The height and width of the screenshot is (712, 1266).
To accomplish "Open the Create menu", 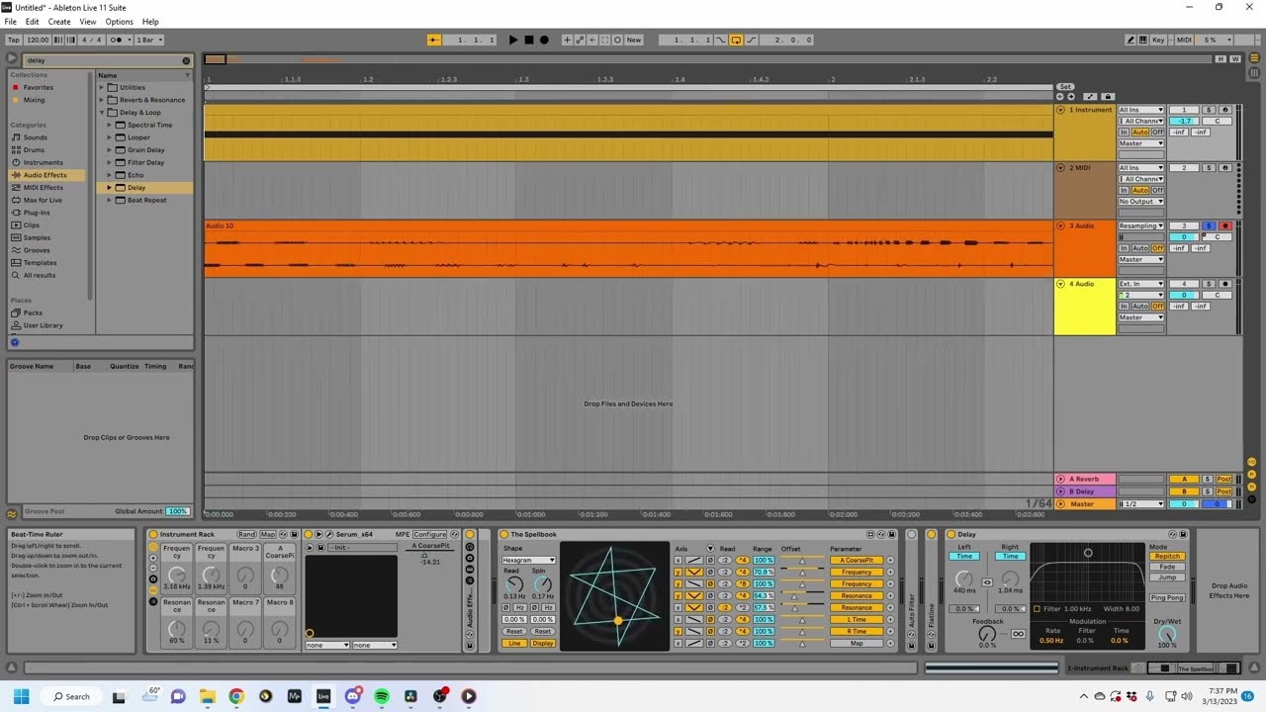I will [59, 22].
